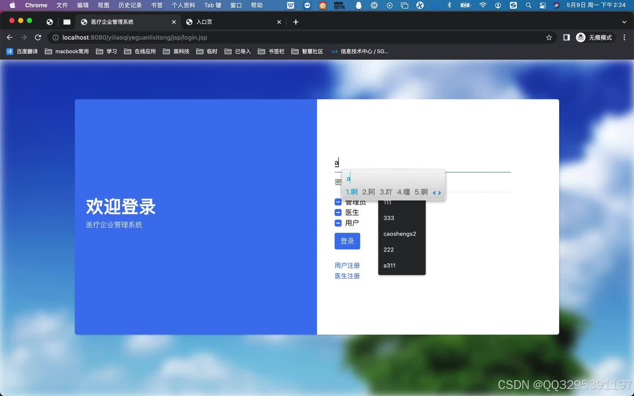Open the 百度翻译 bookmark
The width and height of the screenshot is (634, 396).
click(x=22, y=51)
